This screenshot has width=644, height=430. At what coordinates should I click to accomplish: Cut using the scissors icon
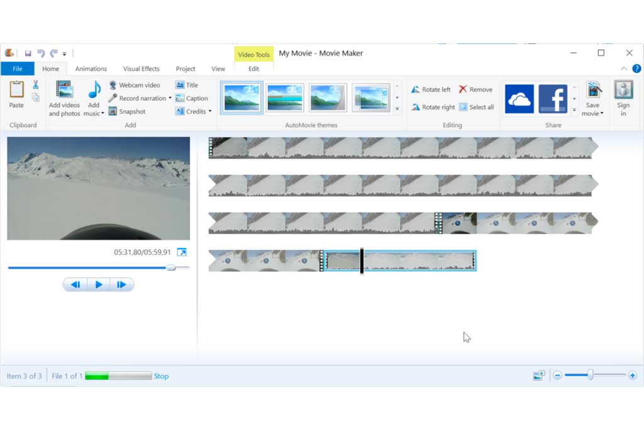pyautogui.click(x=36, y=84)
